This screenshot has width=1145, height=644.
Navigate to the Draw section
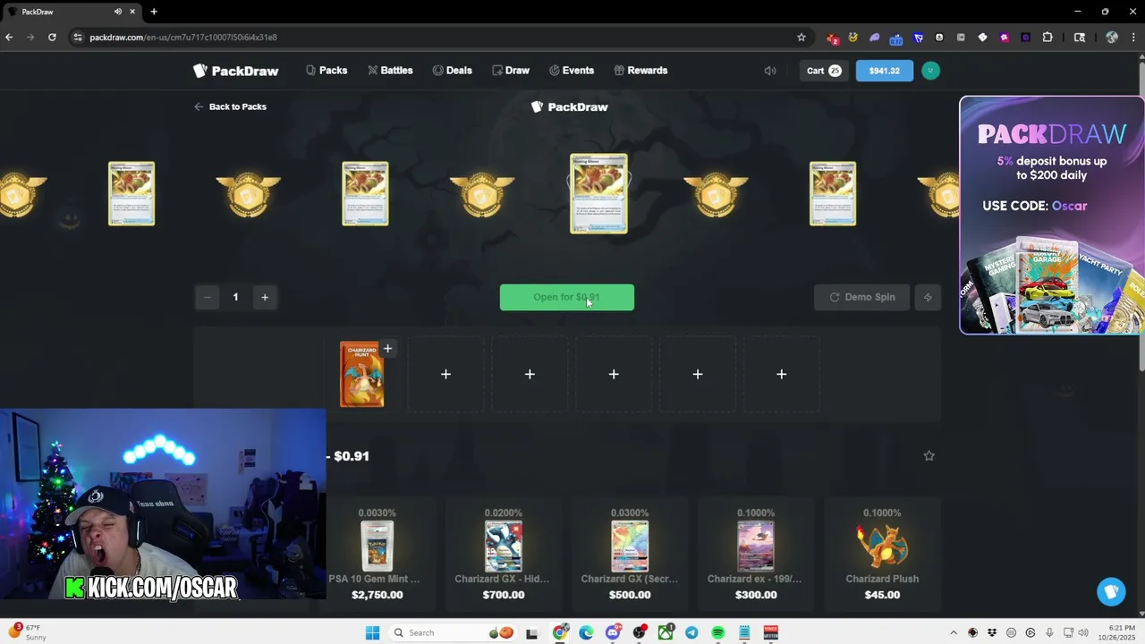coord(511,71)
